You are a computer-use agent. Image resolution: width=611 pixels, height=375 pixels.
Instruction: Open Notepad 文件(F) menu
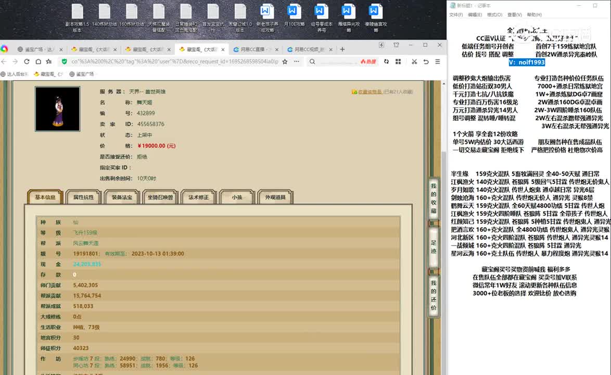pyautogui.click(x=456, y=15)
